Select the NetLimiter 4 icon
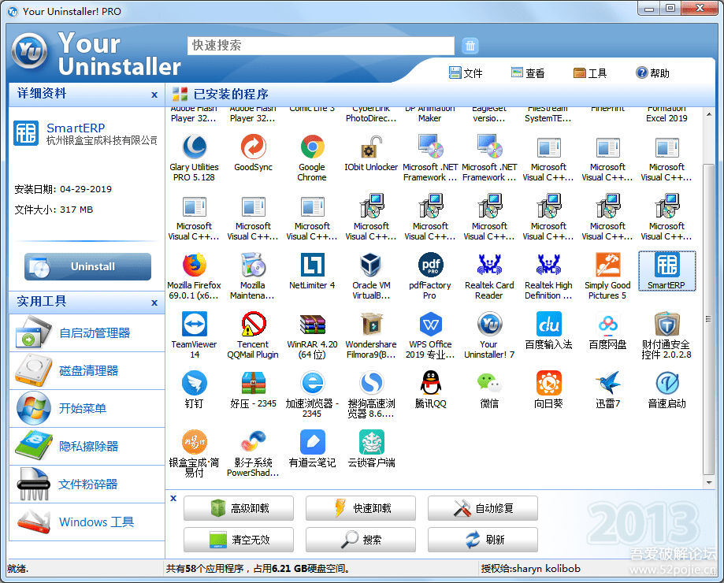Viewport: 724px width, 583px height. tap(312, 265)
